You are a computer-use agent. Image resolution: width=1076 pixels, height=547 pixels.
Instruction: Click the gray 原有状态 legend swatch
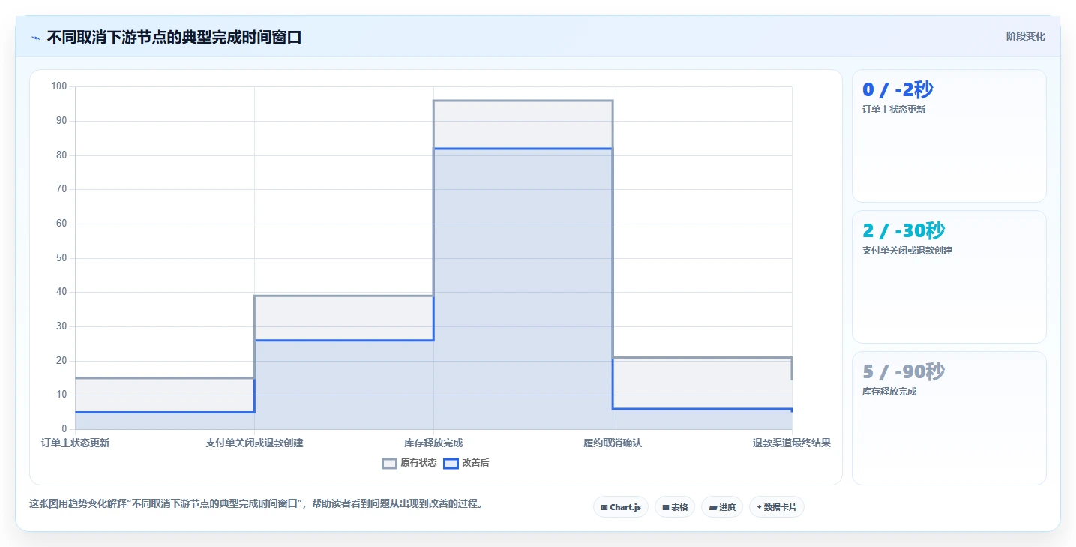pyautogui.click(x=389, y=464)
